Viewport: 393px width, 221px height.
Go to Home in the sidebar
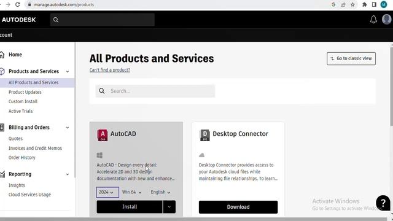[15, 55]
